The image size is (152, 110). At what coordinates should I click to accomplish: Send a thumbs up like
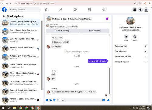(x=108, y=100)
